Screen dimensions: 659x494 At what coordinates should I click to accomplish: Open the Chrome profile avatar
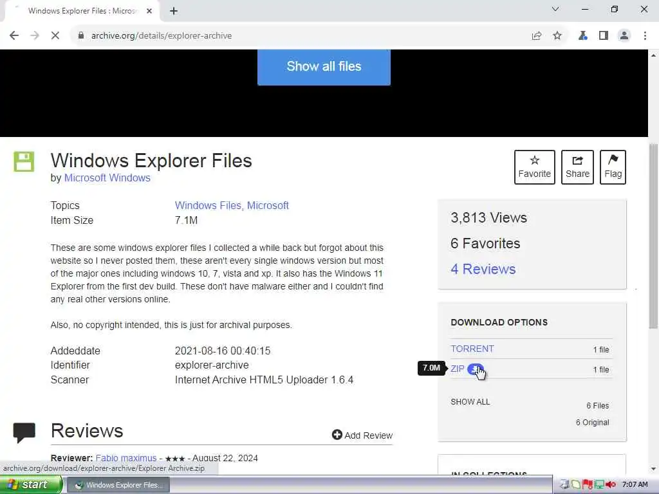point(624,36)
